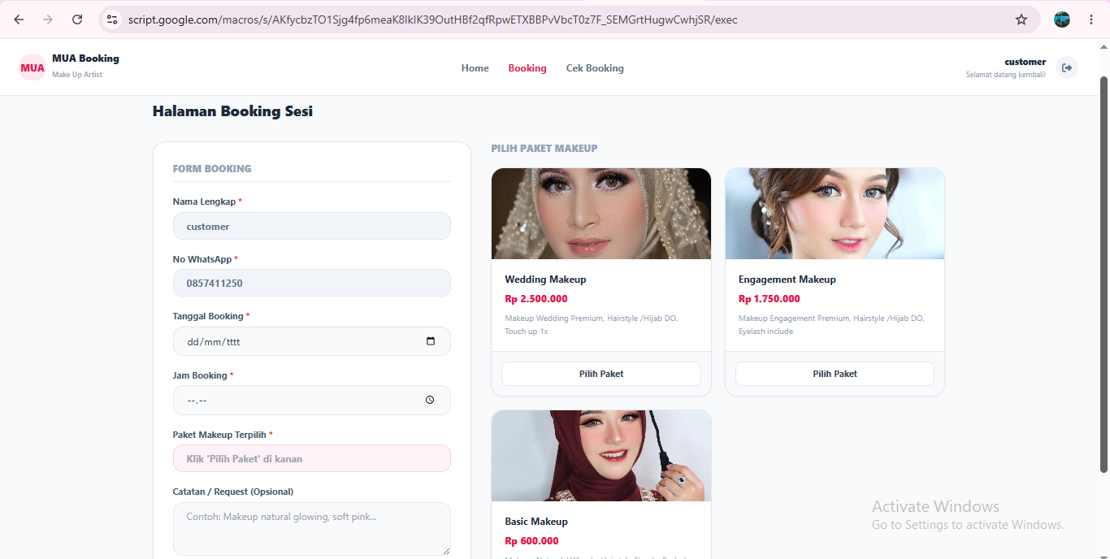Click the Engagement Makeup title text
The height and width of the screenshot is (559, 1110).
(x=787, y=279)
